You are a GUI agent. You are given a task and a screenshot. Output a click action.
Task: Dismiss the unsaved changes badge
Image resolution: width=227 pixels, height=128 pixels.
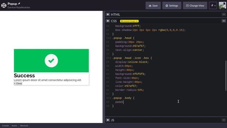pyautogui.click(x=137, y=21)
